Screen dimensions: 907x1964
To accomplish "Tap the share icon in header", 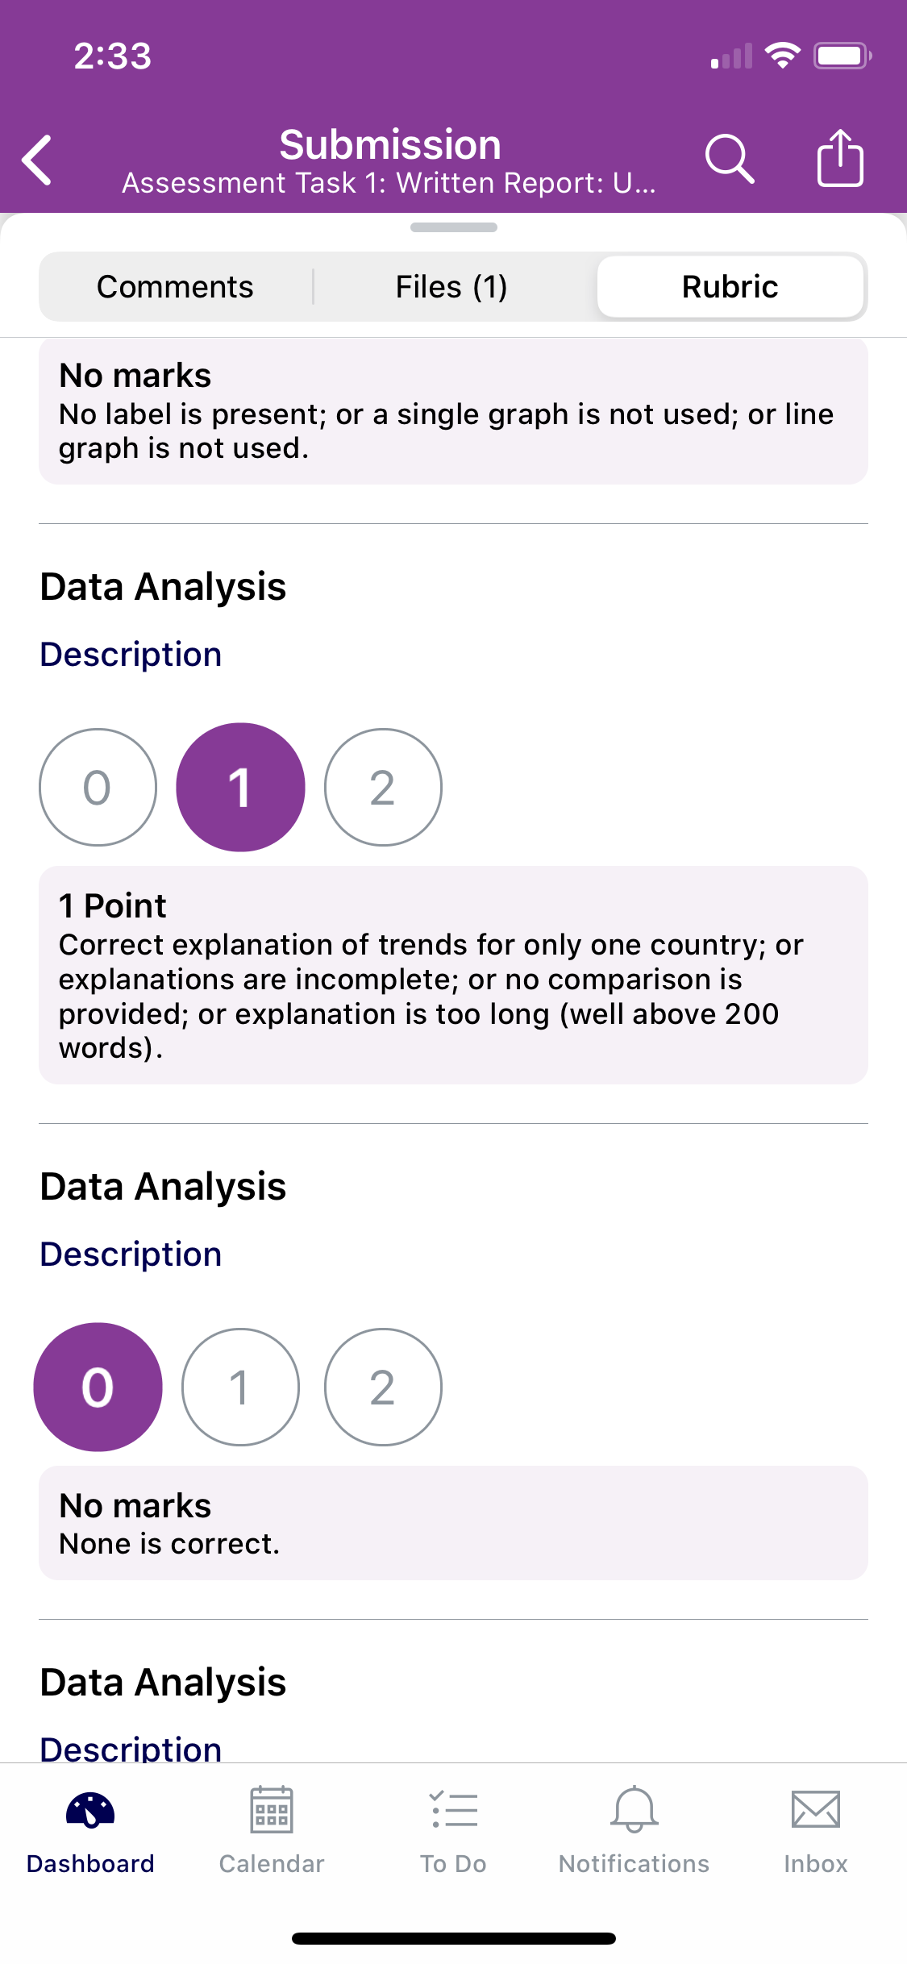I will (x=840, y=158).
